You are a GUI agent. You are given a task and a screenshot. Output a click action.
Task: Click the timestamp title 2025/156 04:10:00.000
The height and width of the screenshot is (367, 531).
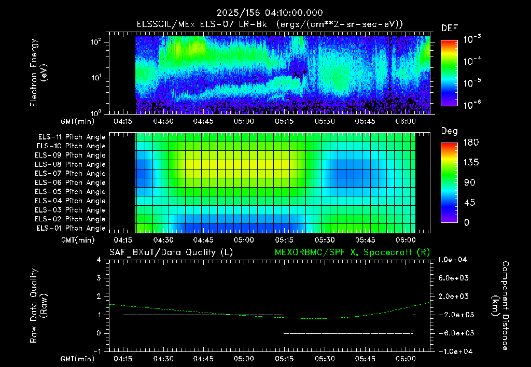coord(270,13)
